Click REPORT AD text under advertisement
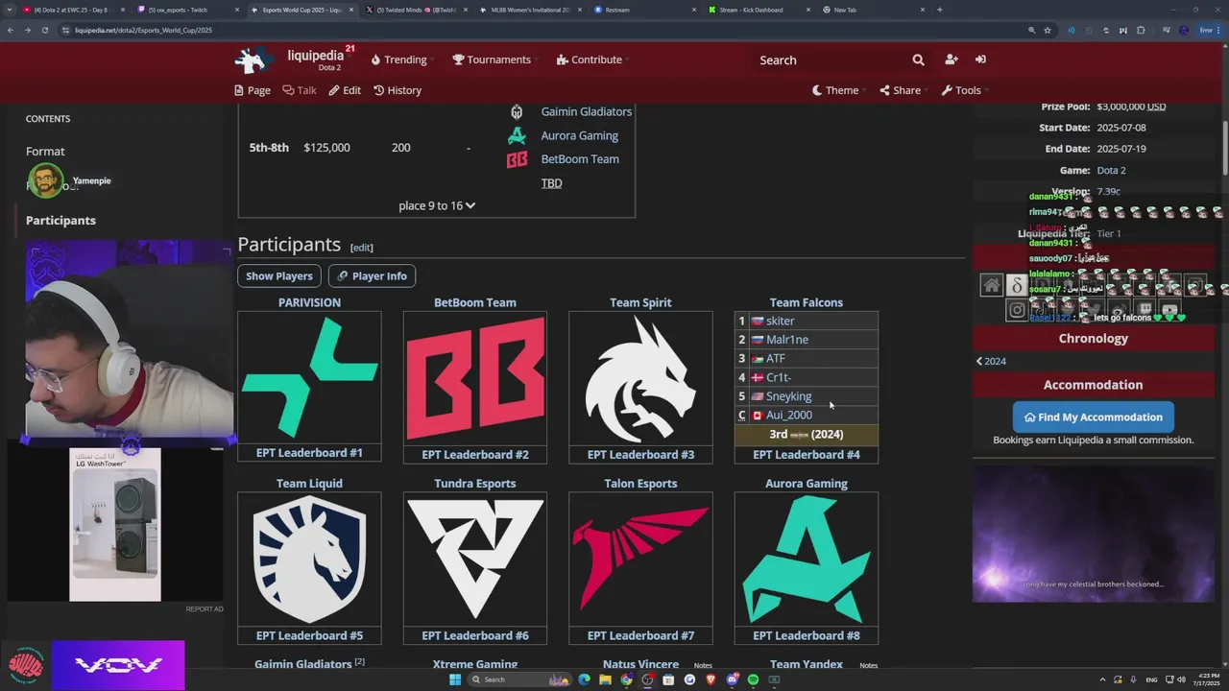The height and width of the screenshot is (691, 1229). pyautogui.click(x=205, y=609)
